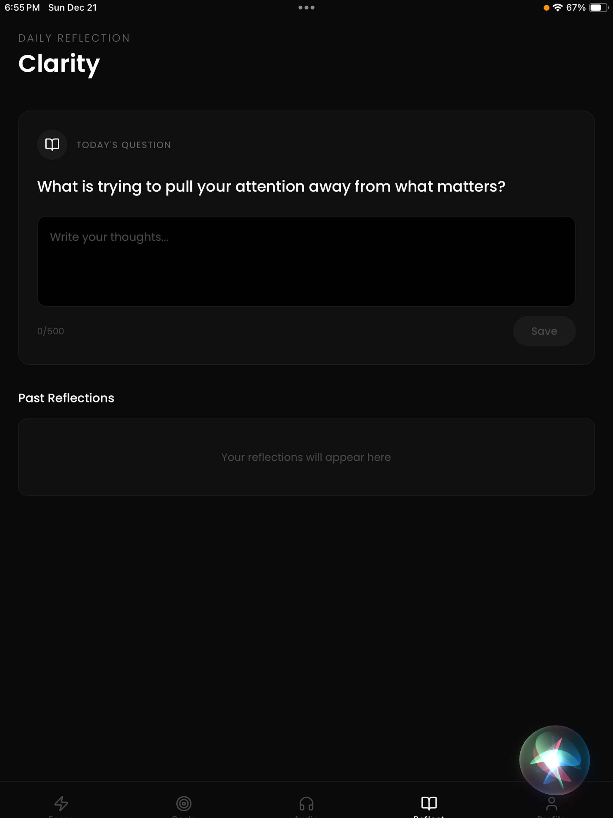Select the Reflect open-book tab icon
This screenshot has width=613, height=818.
(429, 803)
